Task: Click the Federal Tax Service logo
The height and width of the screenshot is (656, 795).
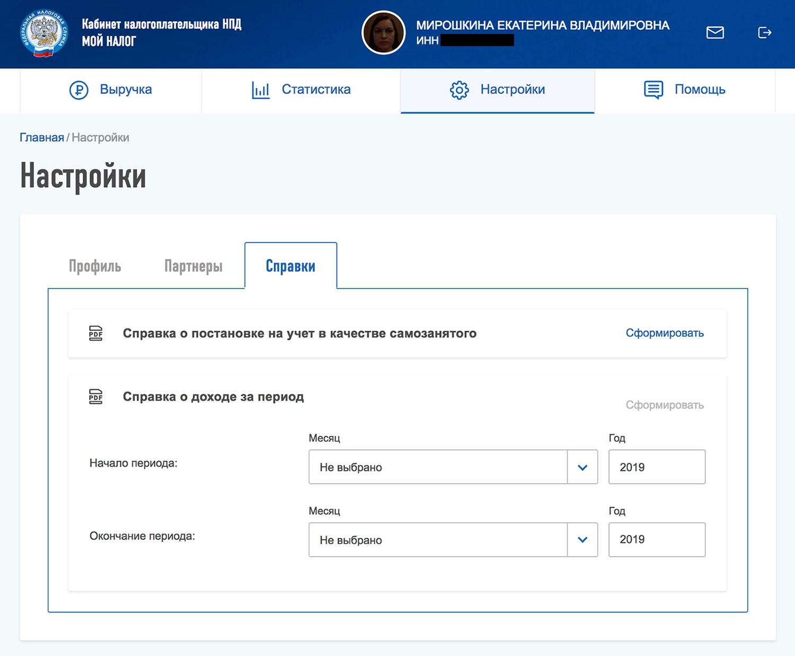Action: coord(44,33)
